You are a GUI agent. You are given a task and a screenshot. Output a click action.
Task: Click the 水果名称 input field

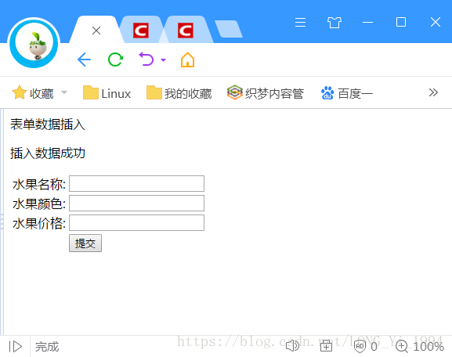(136, 183)
